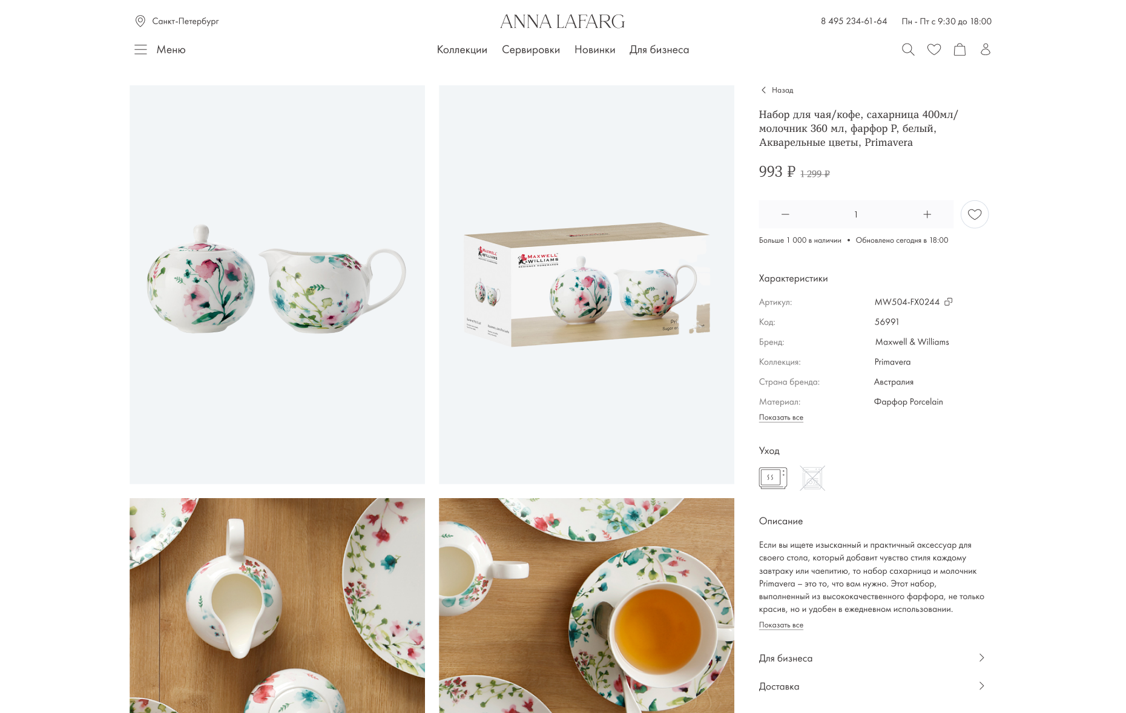Expand the Для бизнеса section
The height and width of the screenshot is (713, 1126).
(x=872, y=658)
